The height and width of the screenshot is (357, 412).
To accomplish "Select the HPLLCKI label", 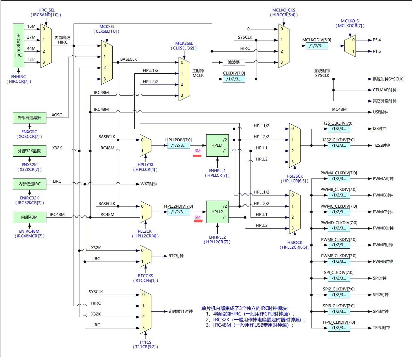I will tap(145, 165).
